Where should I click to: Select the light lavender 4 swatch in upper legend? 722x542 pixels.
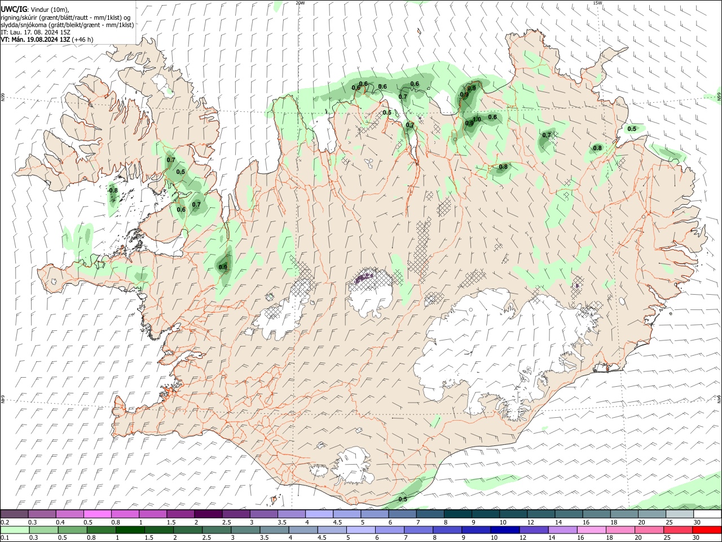(319, 514)
